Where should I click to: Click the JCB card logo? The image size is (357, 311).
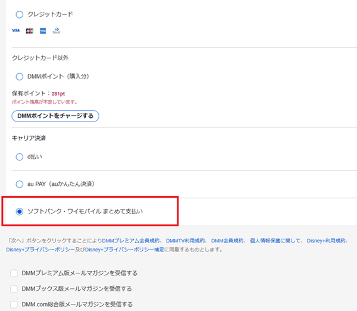pos(29,30)
